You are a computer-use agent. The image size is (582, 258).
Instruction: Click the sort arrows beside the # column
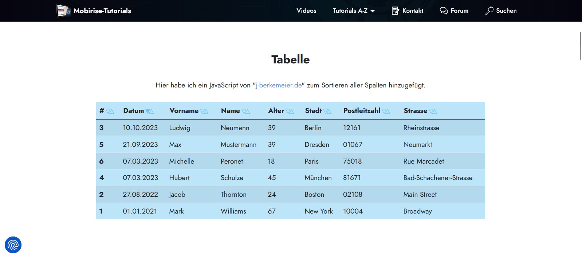pos(110,112)
